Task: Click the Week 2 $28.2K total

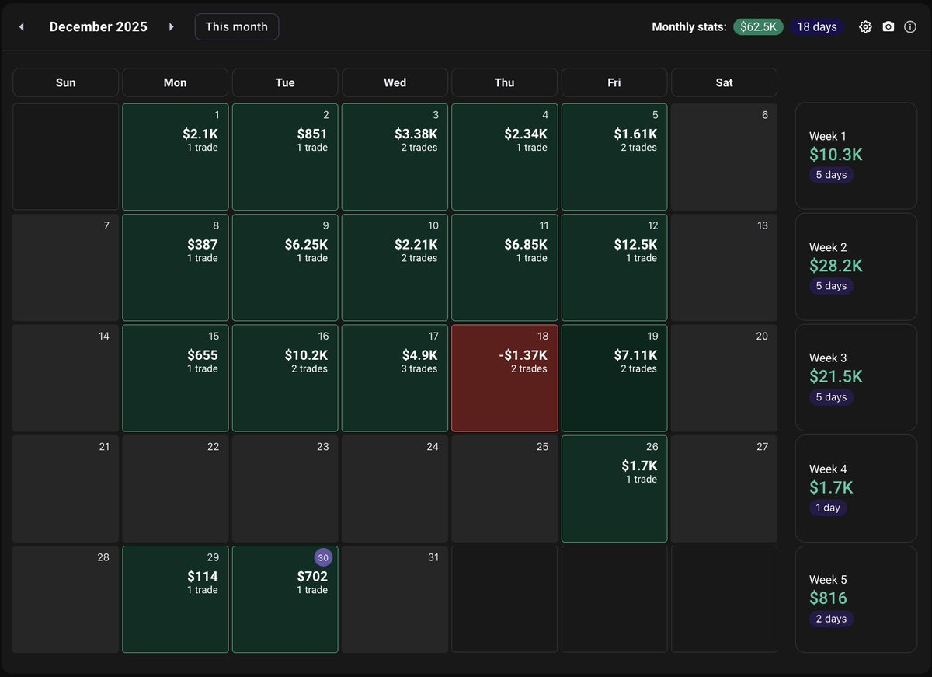Action: [836, 266]
